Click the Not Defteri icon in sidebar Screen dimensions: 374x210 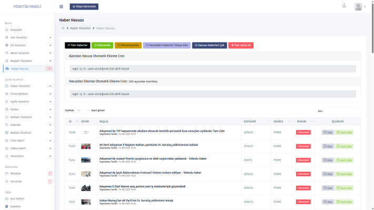click(7, 199)
